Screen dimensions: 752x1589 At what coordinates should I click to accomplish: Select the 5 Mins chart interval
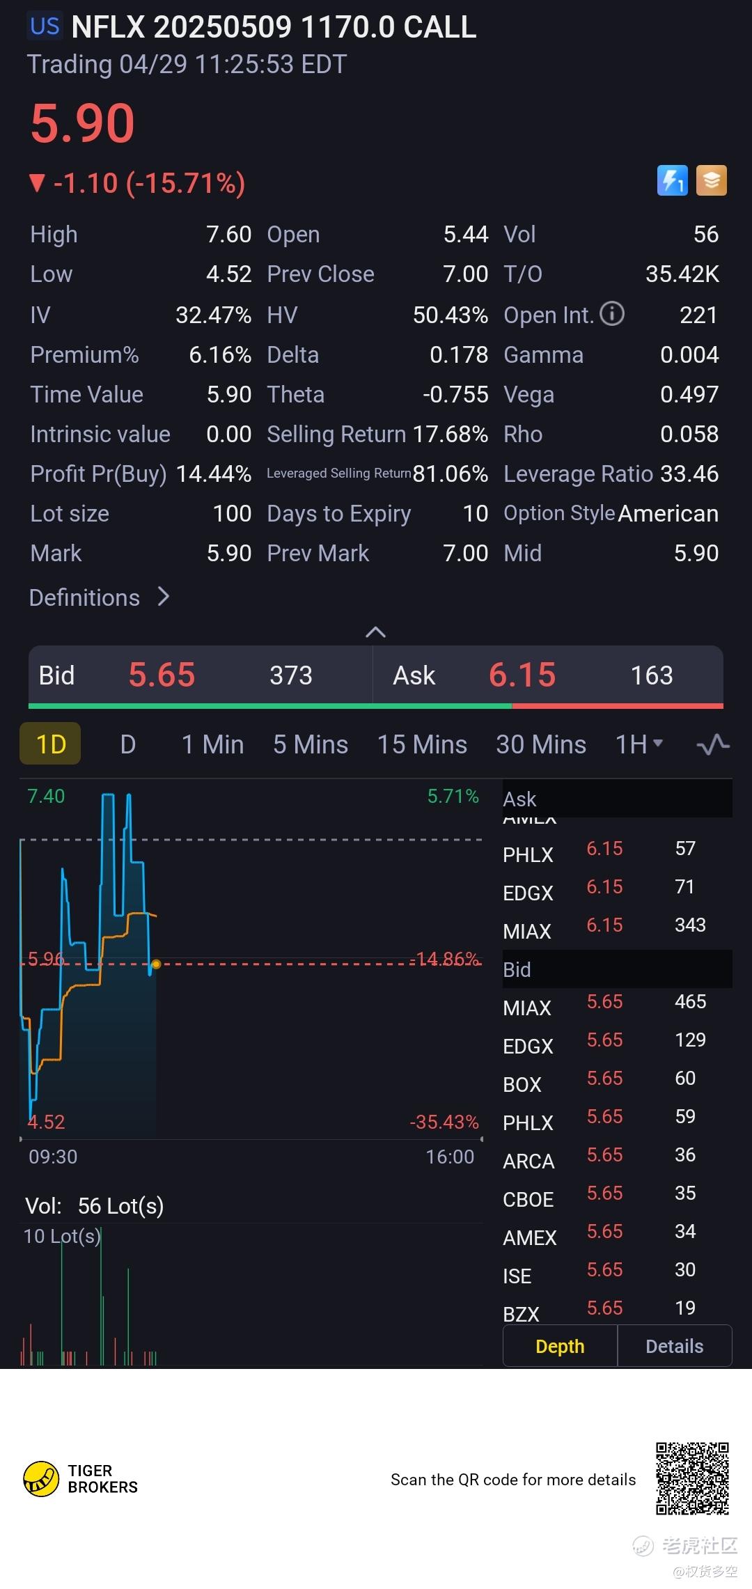tap(311, 744)
